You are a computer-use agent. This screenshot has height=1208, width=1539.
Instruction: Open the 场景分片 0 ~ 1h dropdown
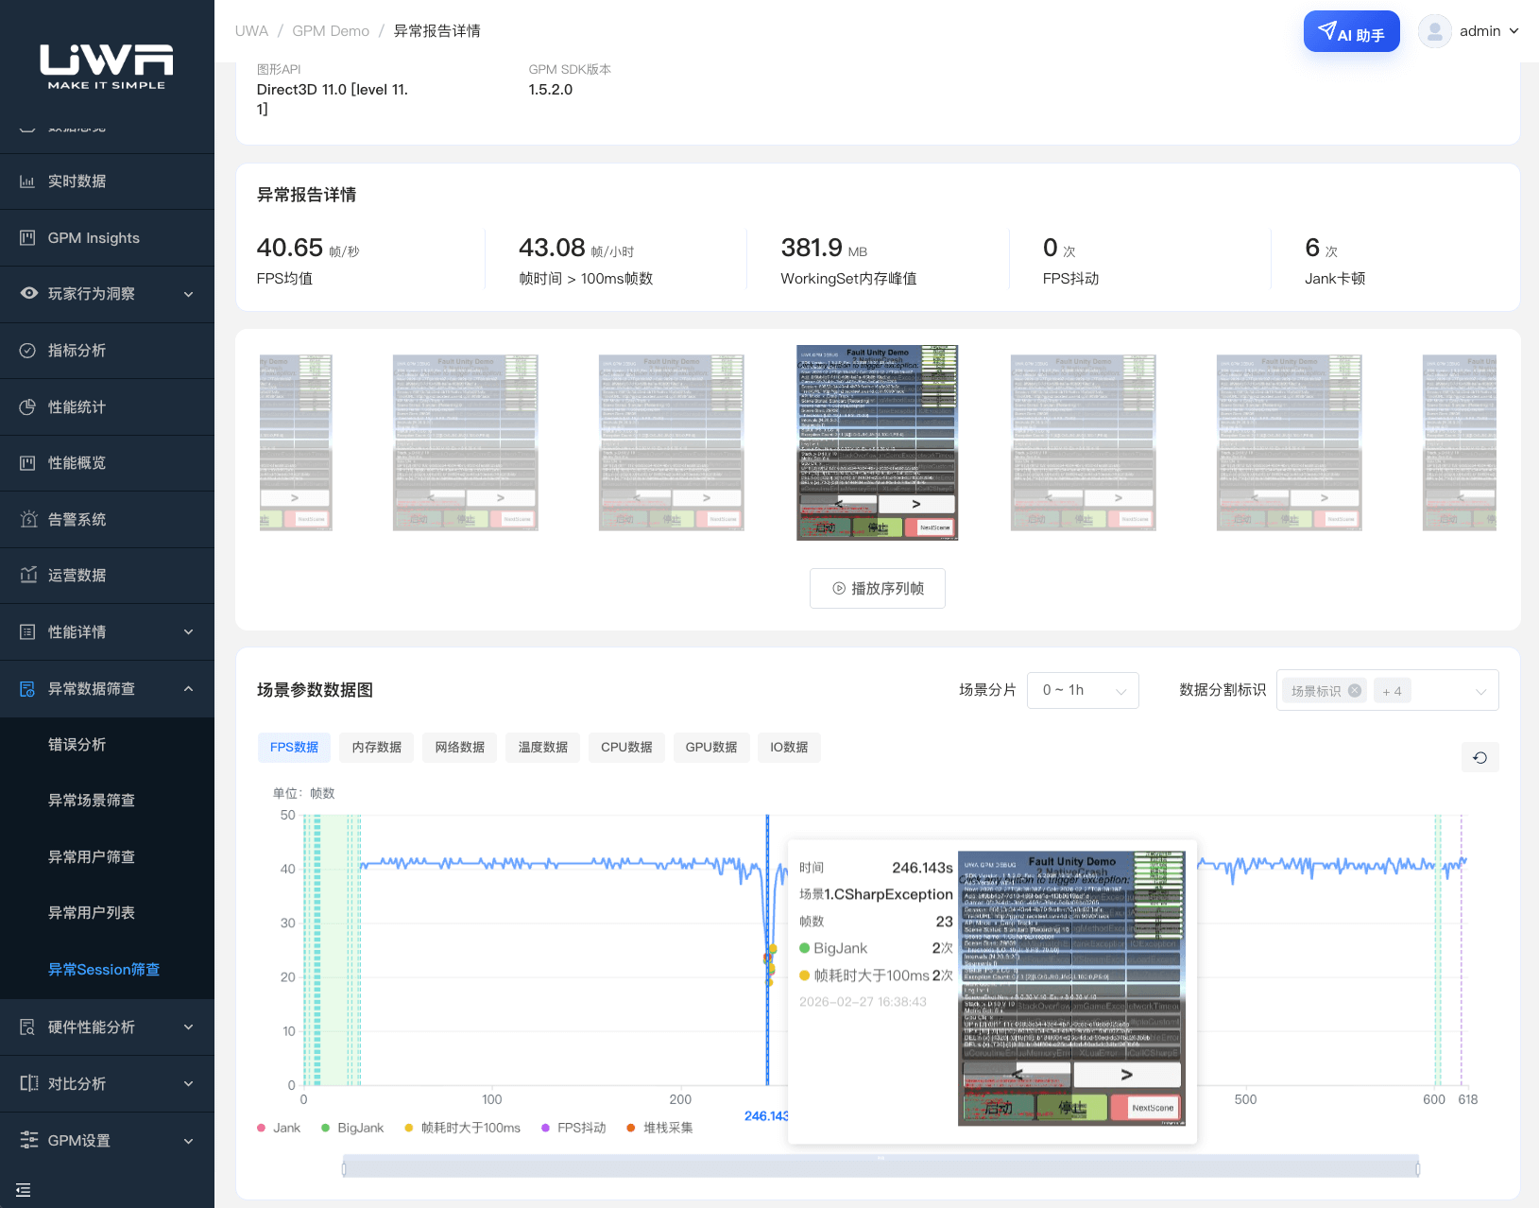1083,690
